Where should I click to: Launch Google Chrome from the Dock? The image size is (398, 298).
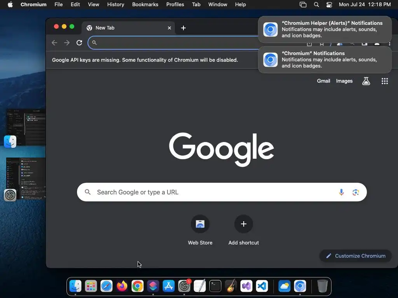point(137,286)
